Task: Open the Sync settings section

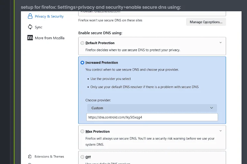Action: [38, 27]
